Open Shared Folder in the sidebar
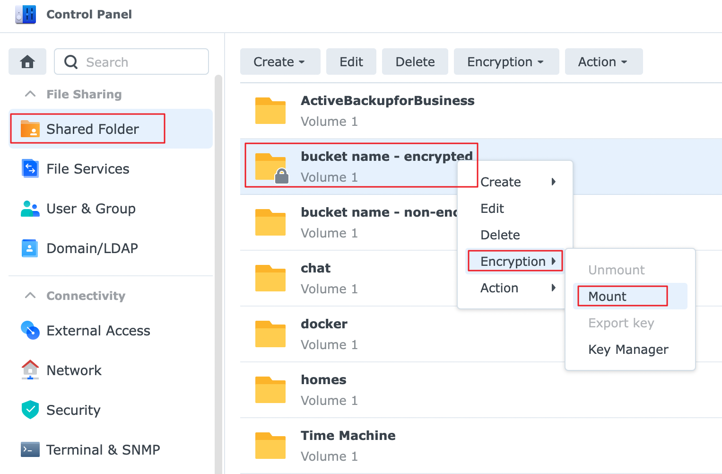 (92, 129)
